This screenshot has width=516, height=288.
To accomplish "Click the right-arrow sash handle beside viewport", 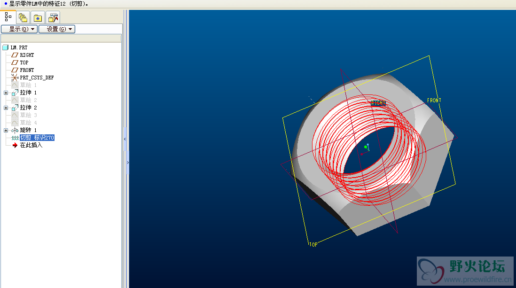I will click(x=128, y=163).
